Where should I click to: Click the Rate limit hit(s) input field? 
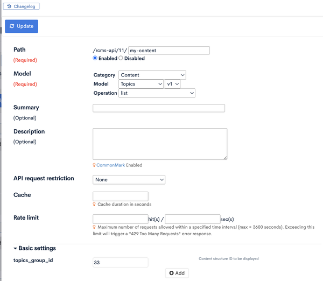tap(121, 219)
